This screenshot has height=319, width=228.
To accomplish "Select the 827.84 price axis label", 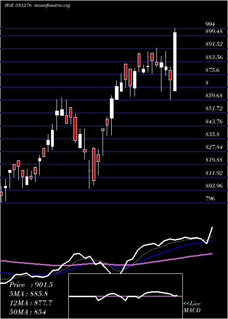I will coord(214,148).
